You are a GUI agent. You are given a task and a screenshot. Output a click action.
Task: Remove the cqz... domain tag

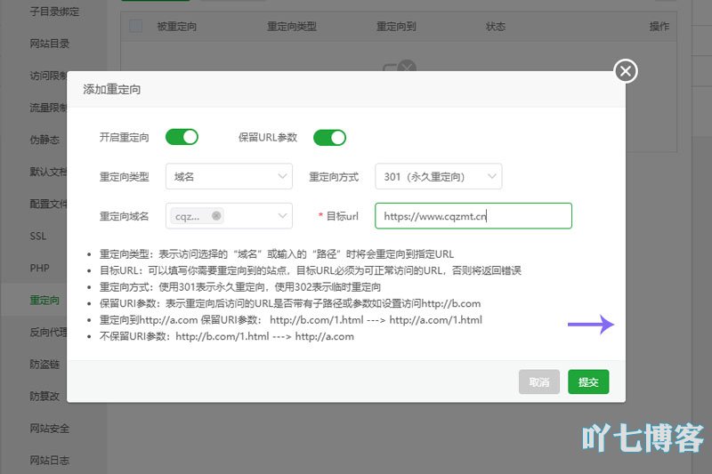pyautogui.click(x=216, y=216)
